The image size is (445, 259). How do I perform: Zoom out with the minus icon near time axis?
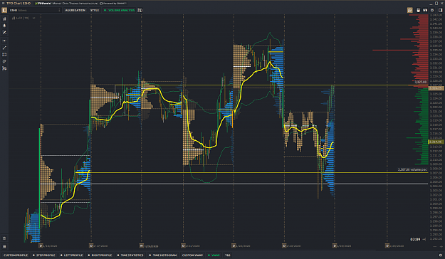pyautogui.click(x=435, y=246)
